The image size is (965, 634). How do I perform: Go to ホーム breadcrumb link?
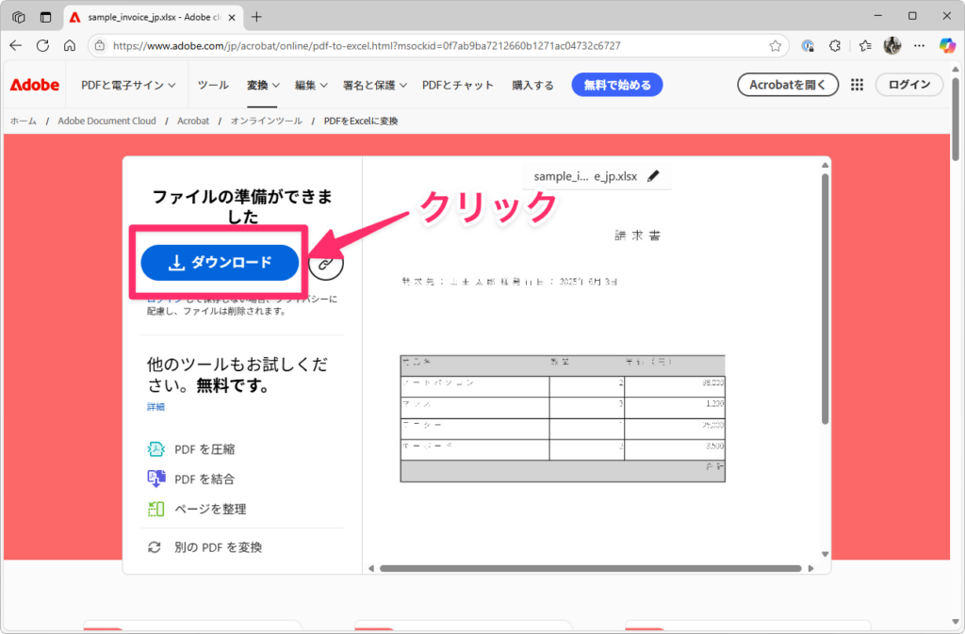click(x=24, y=122)
